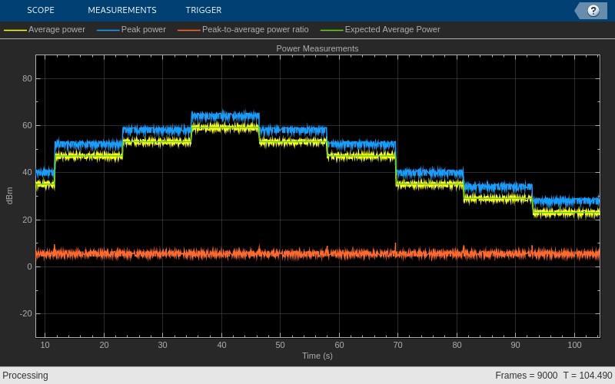615x384 pixels.
Task: Click the Frames = 9000 status entry
Action: (x=526, y=376)
